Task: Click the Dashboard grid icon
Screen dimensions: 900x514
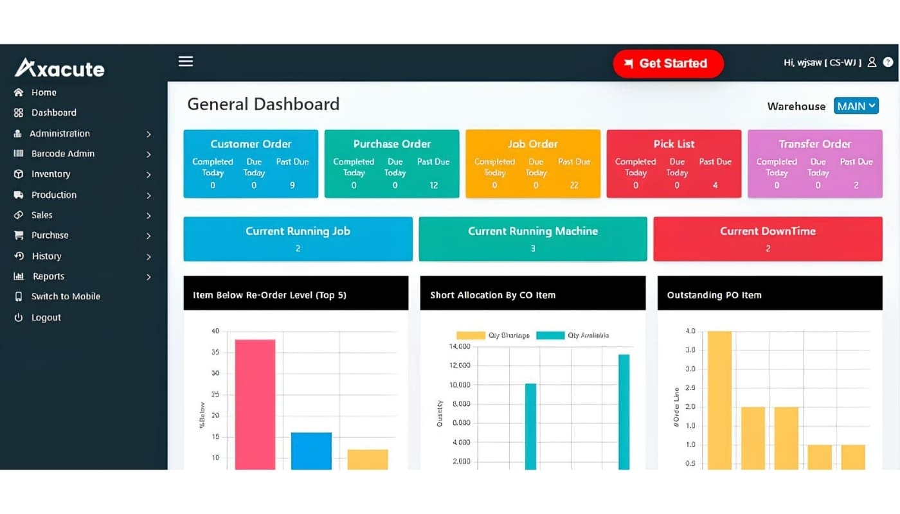Action: tap(19, 113)
